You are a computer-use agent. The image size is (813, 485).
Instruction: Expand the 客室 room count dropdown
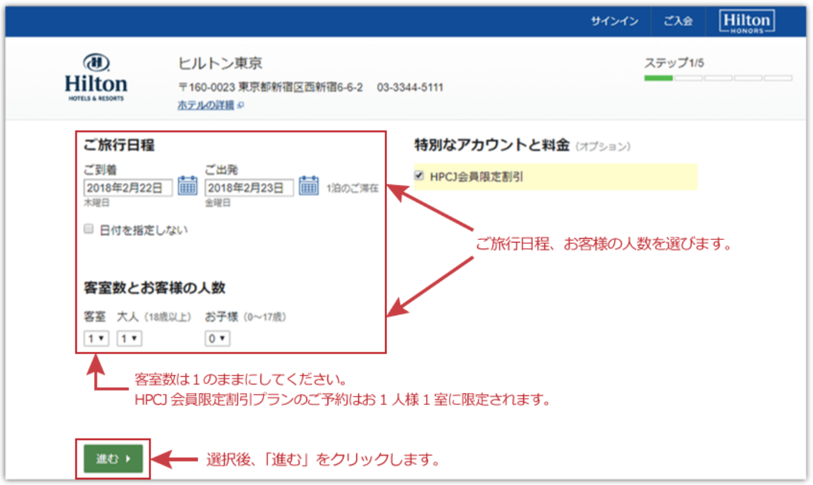[96, 338]
